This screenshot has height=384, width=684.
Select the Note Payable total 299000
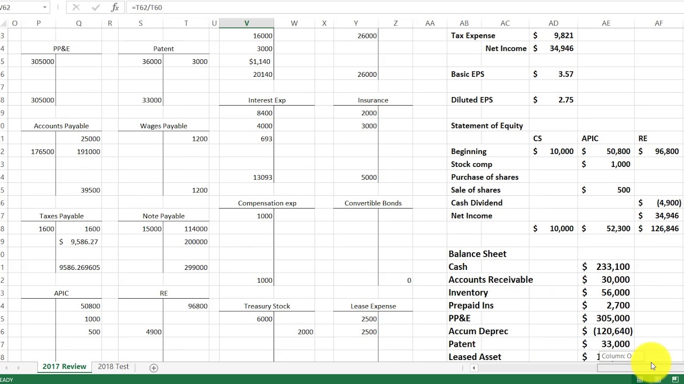click(186, 267)
